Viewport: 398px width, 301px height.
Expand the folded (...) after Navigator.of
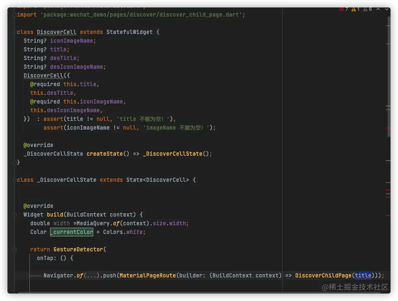coord(92,276)
